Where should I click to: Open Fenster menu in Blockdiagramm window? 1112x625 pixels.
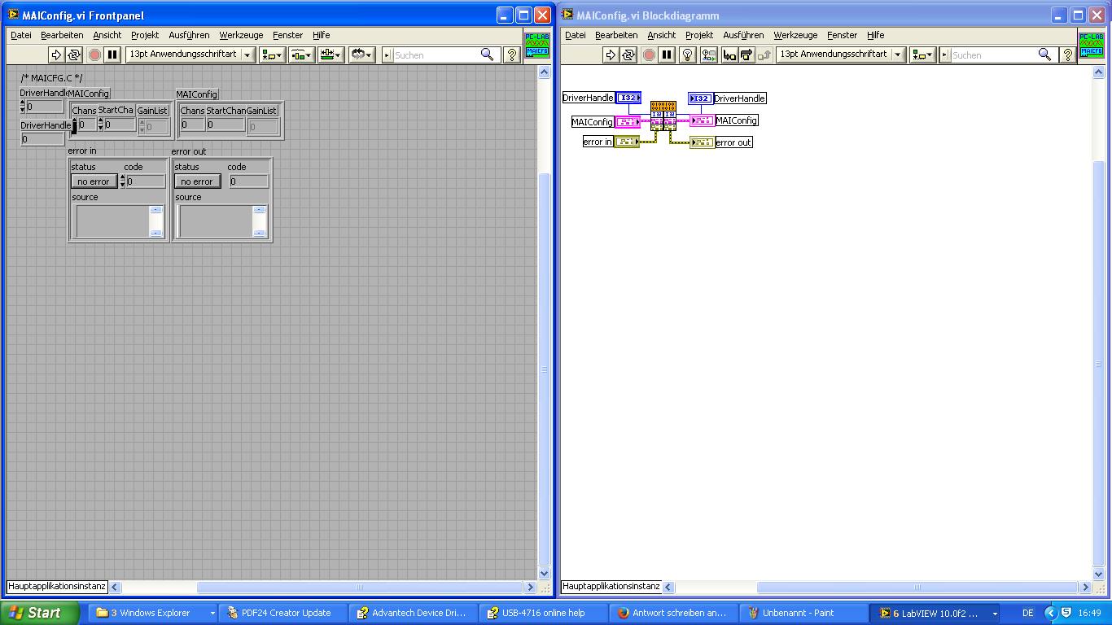point(842,35)
